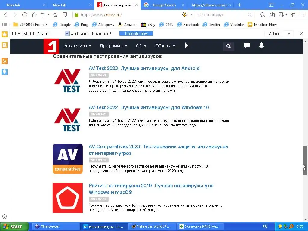The height and width of the screenshot is (231, 308).
Task: Click the search engine bee icon
Action: [185, 15]
